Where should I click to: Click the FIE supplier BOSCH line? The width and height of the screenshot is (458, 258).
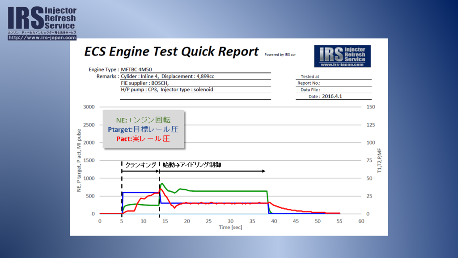point(145,83)
